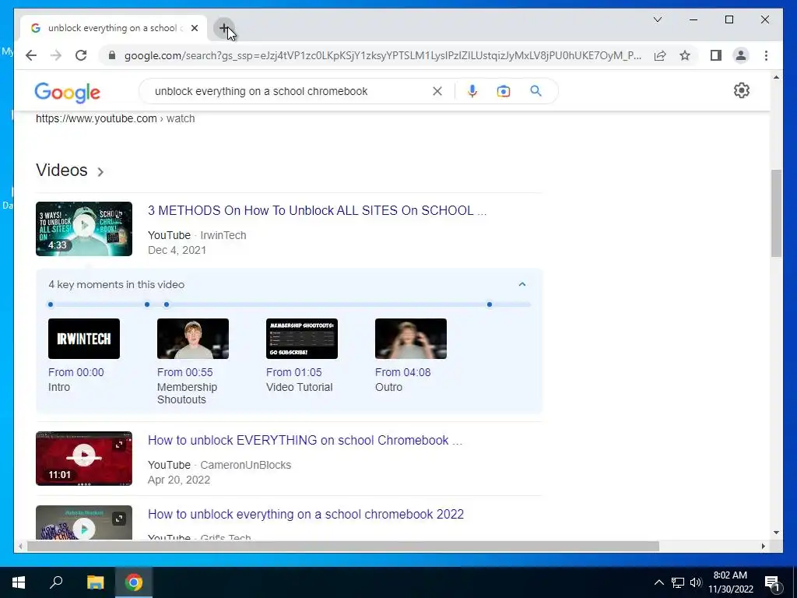This screenshot has height=598, width=797.
Task: Open the Membership Shoutouts key moment thumbnail
Action: coord(193,339)
